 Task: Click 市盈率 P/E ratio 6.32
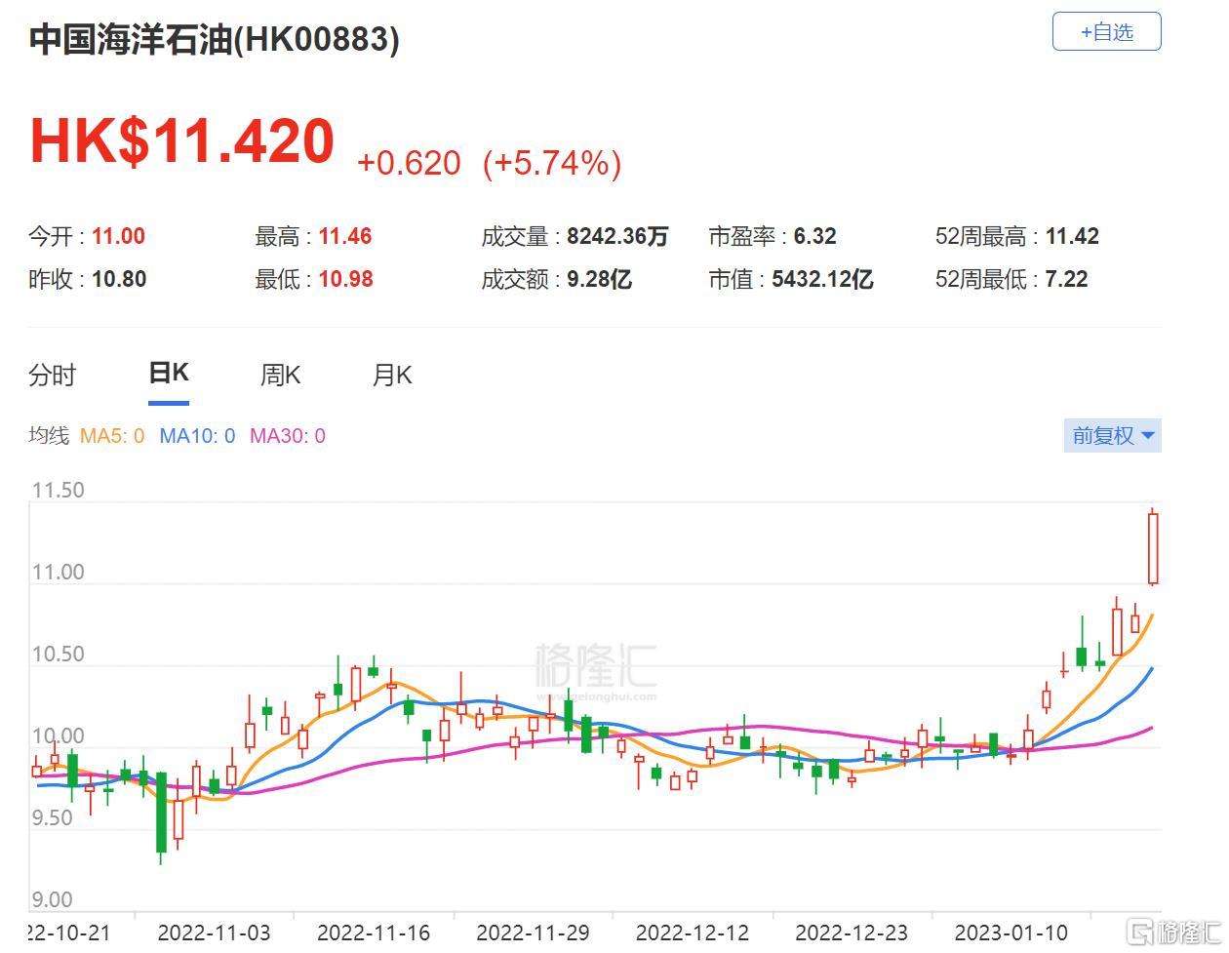click(x=815, y=237)
